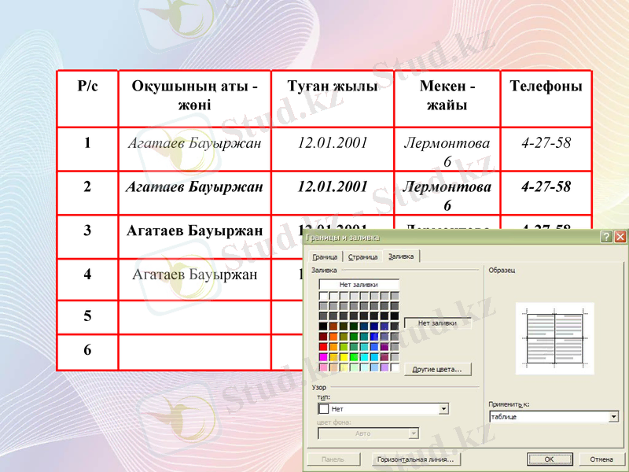The image size is (629, 472).
Task: Click the magenta color swatch
Action: tap(322, 357)
